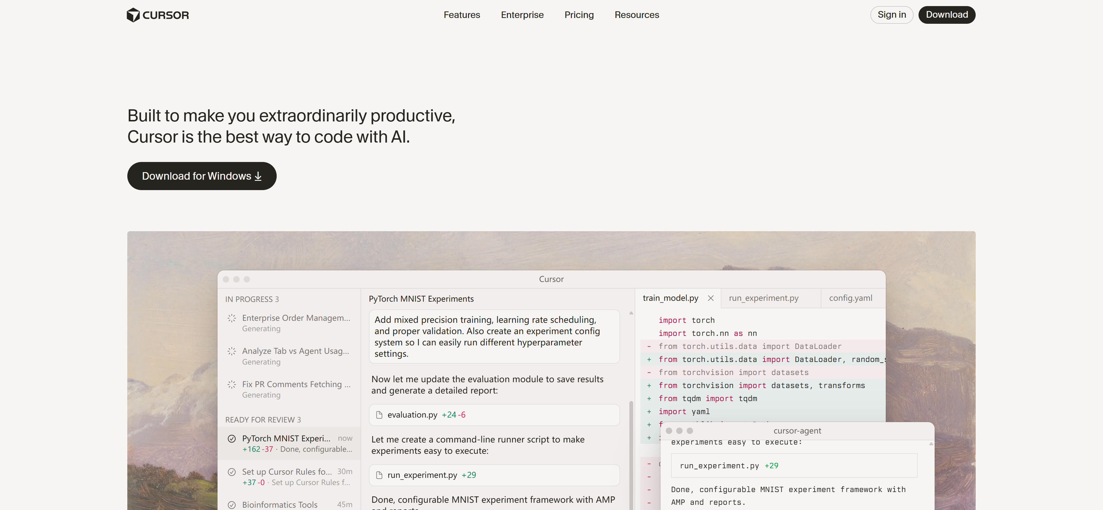
Task: Click checkmark icon beside Set up Cursor Rules
Action: pyautogui.click(x=232, y=471)
